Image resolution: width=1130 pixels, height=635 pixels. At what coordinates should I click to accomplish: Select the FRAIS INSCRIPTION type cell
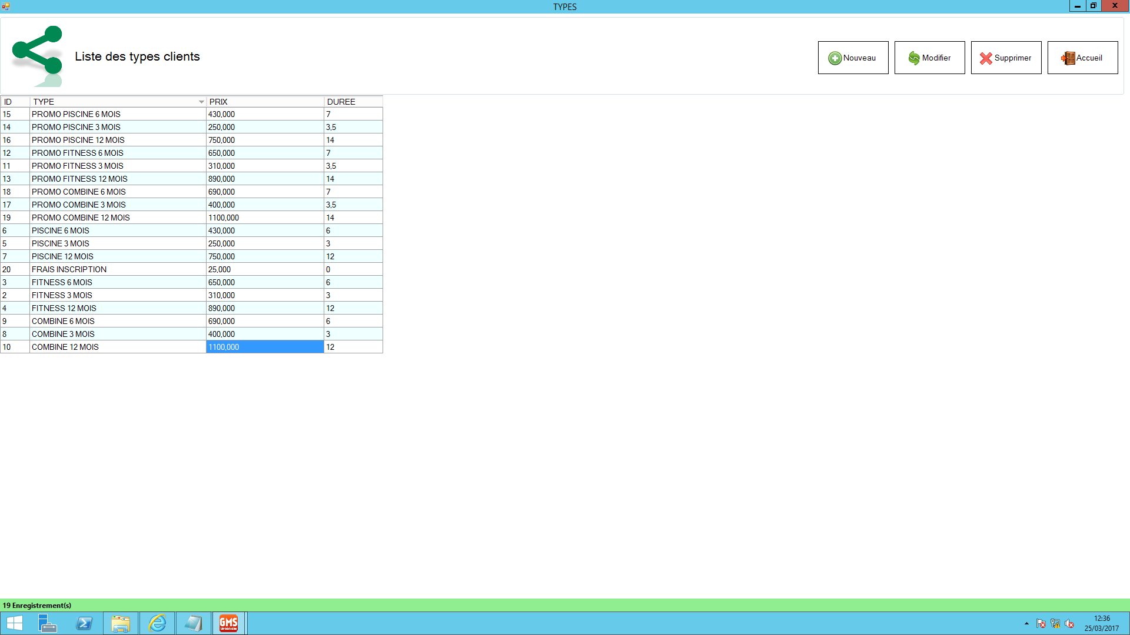click(118, 269)
